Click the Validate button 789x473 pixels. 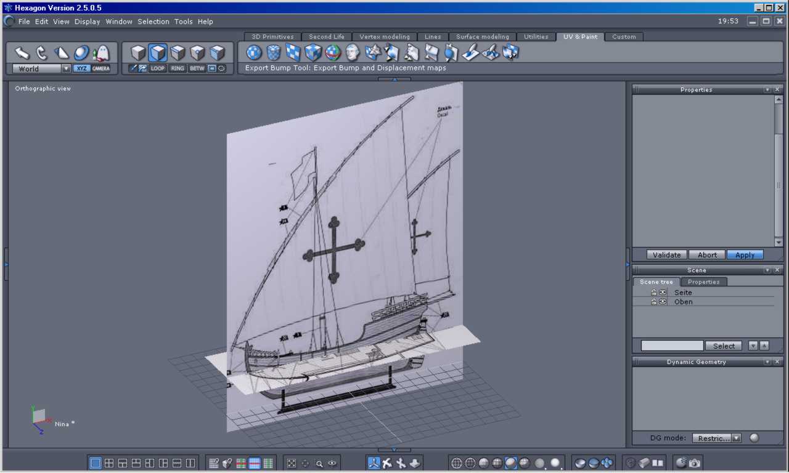point(666,255)
